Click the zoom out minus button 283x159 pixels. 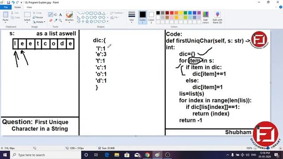click(255, 148)
